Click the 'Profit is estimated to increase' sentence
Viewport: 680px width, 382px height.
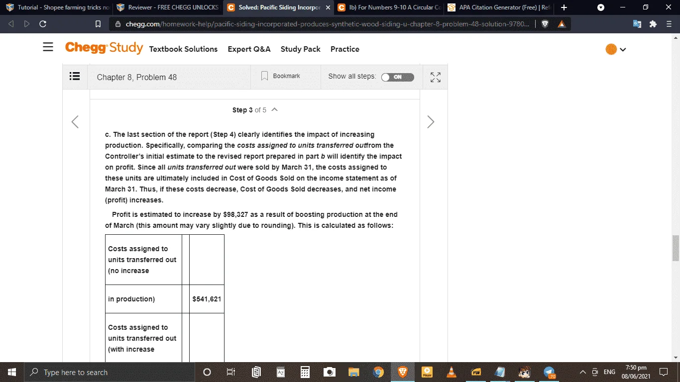coord(251,220)
